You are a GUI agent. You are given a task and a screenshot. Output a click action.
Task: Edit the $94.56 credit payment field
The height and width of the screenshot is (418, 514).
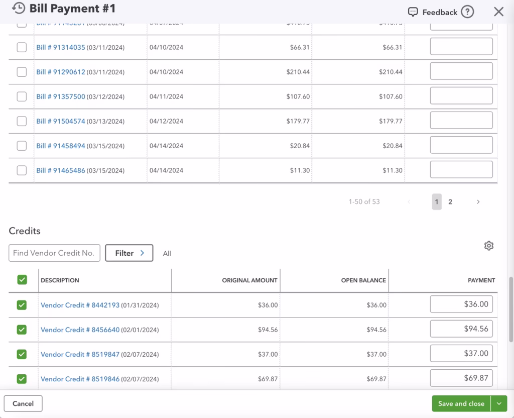(x=461, y=329)
